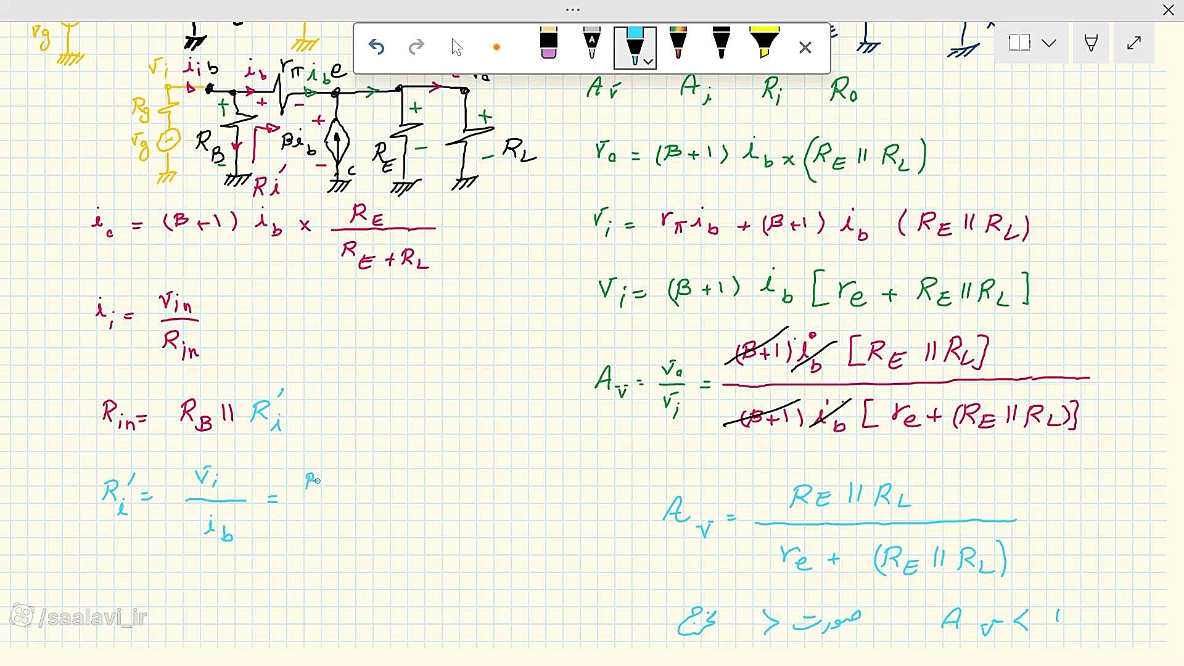
Task: Expand the chevron next to notebook view
Action: point(1049,43)
